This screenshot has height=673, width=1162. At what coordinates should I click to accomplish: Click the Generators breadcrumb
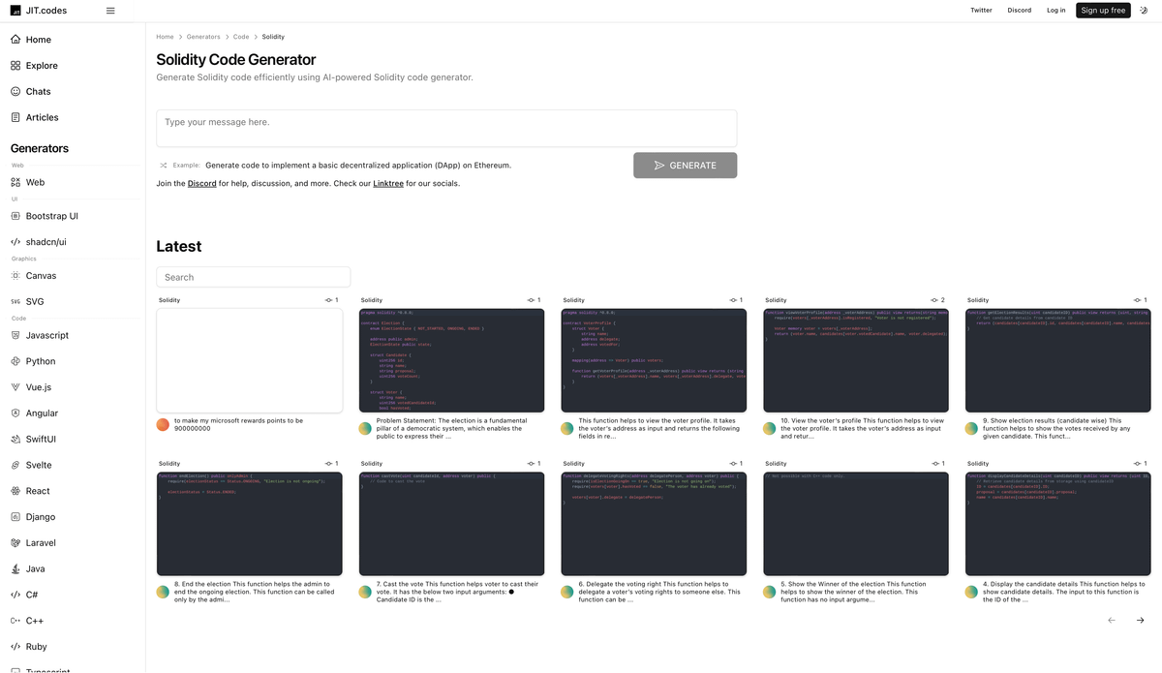[203, 37]
